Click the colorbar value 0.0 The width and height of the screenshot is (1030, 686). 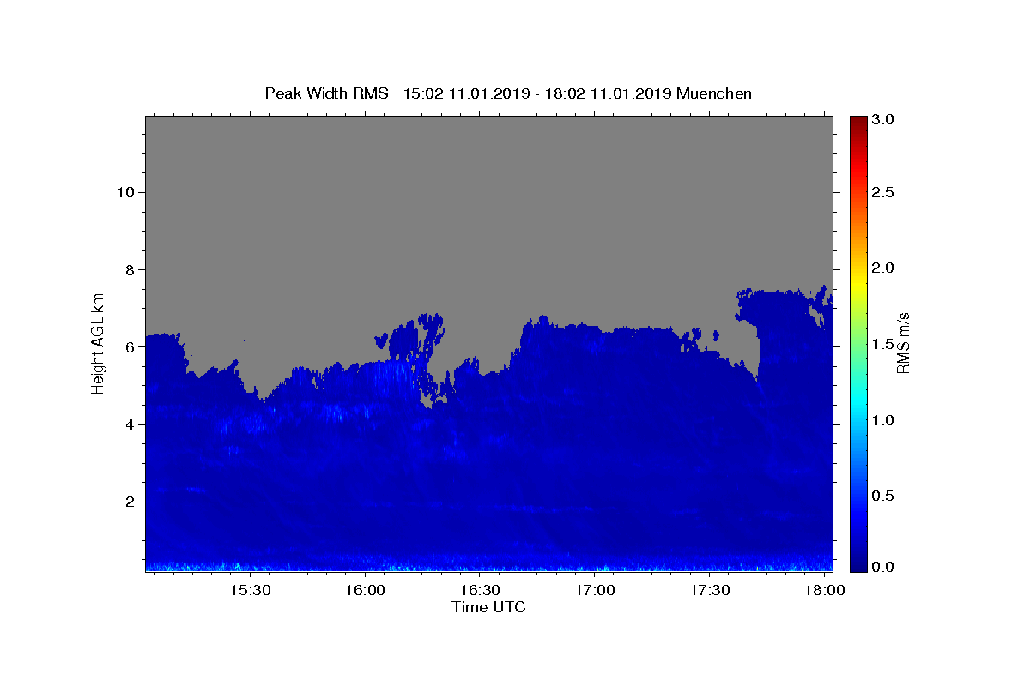coord(884,567)
